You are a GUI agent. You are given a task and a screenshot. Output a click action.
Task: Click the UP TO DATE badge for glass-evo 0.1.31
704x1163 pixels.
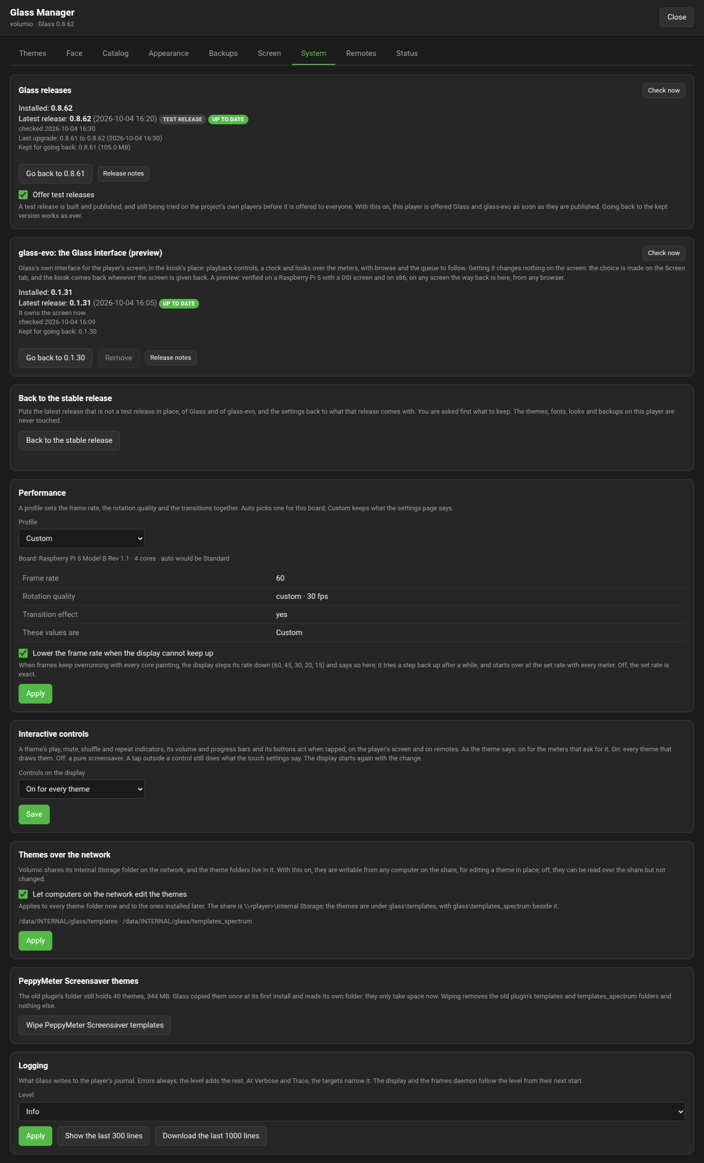click(179, 303)
